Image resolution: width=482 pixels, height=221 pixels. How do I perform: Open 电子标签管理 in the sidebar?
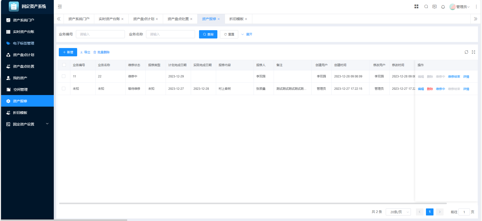[x=23, y=43]
